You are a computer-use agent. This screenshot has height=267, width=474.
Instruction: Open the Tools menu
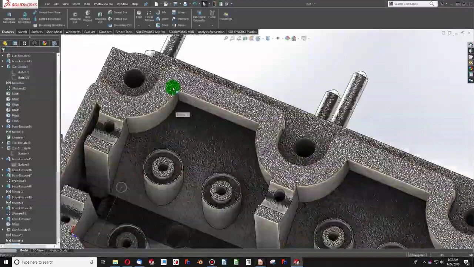click(87, 4)
